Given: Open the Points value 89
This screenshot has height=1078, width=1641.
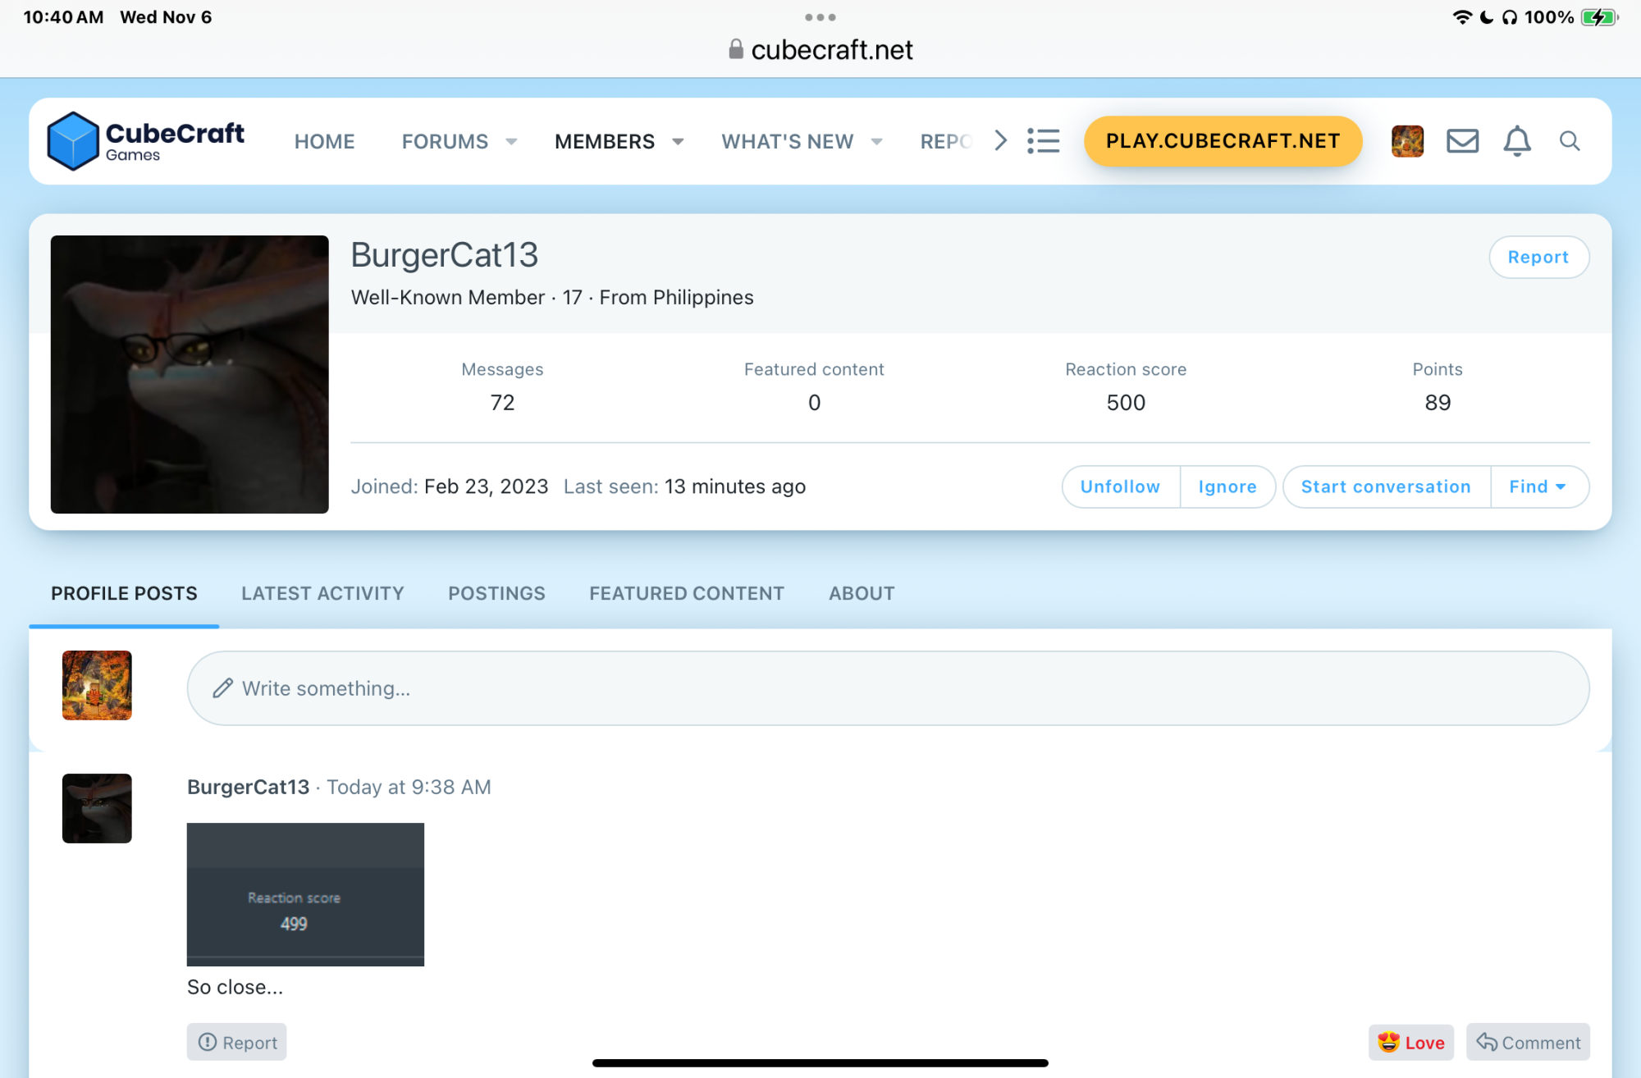Looking at the screenshot, I should (x=1438, y=402).
